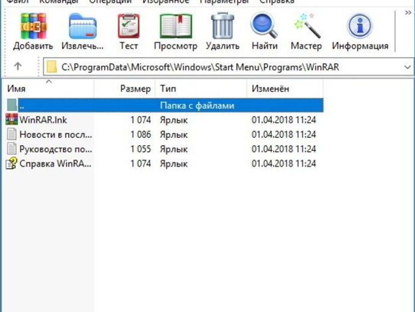Viewport: 415px width, 312px height.
Task: Sort list by Размер column header
Action: 124,89
